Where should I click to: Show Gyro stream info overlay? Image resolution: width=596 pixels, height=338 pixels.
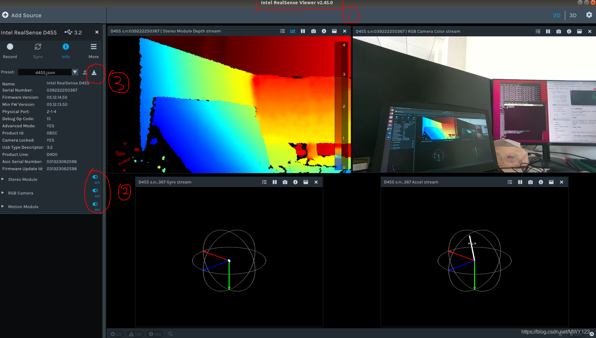[x=295, y=182]
